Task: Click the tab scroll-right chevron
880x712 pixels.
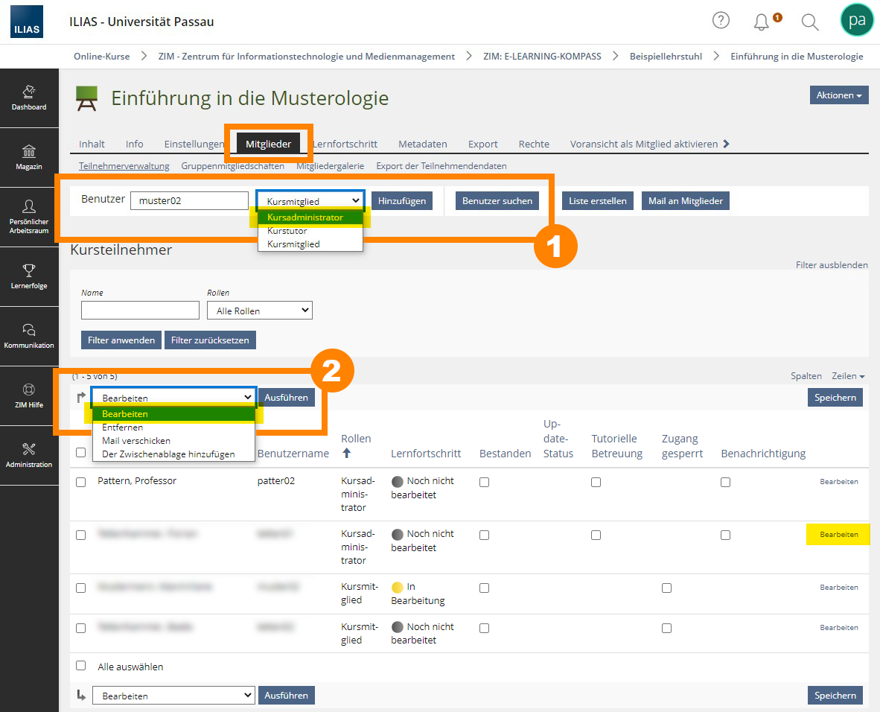Action: click(x=726, y=144)
